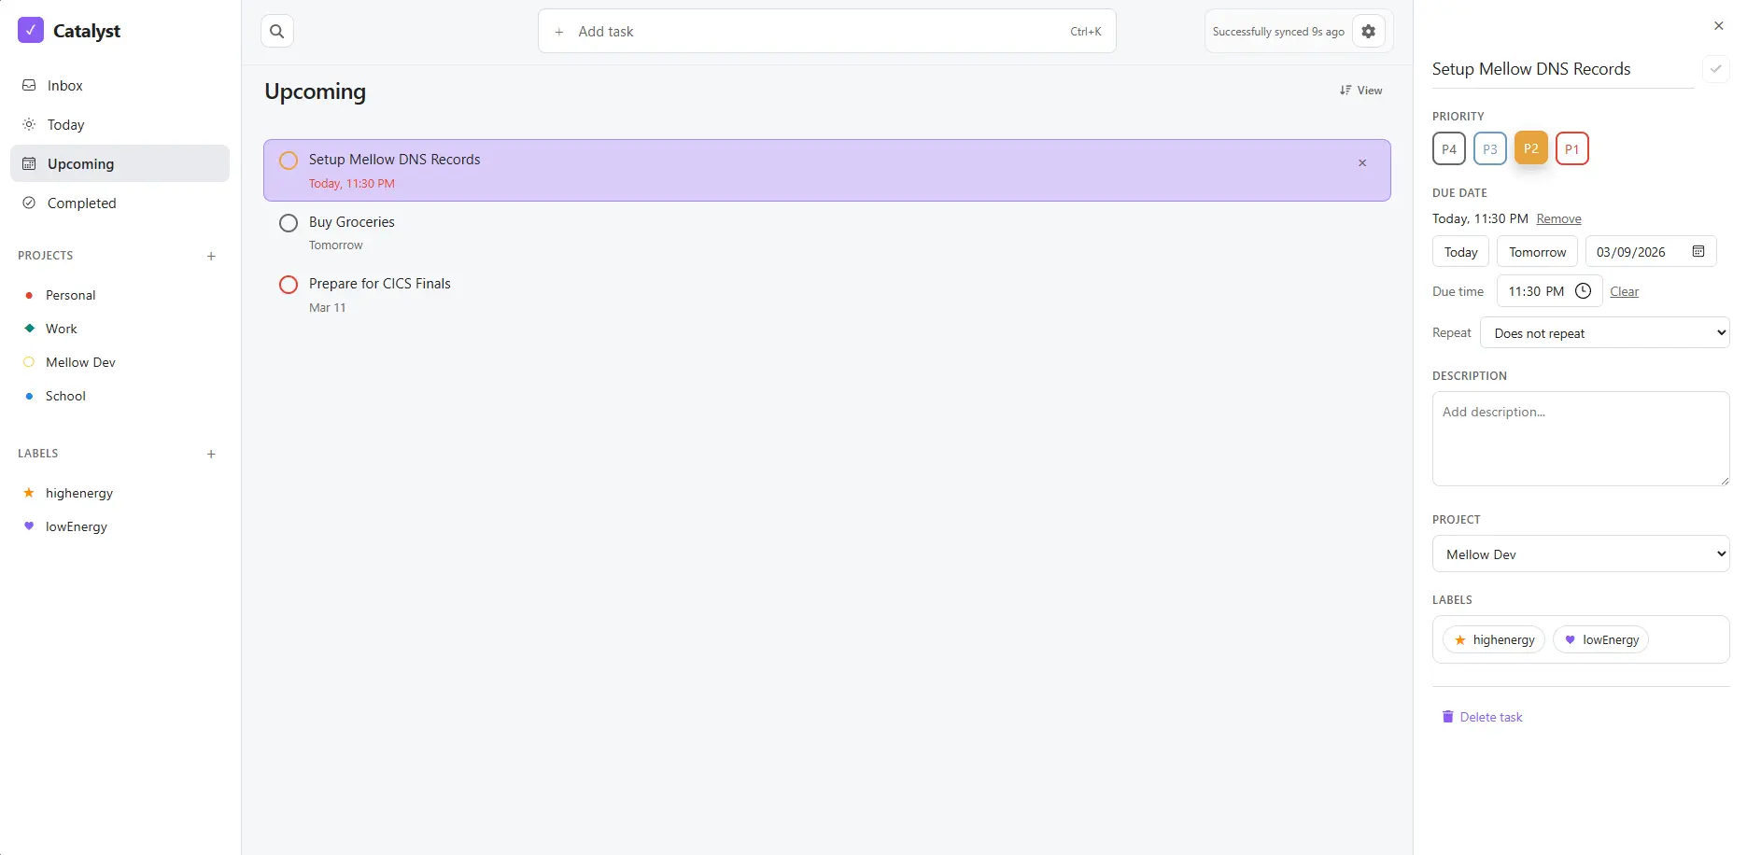
Task: Set task priority to P1
Action: point(1571,148)
